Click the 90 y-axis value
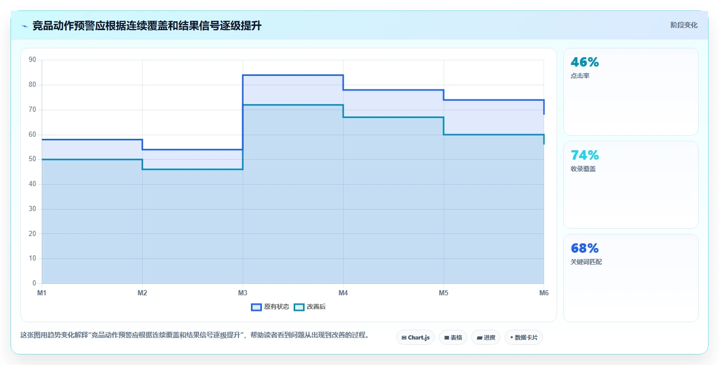 (32, 60)
